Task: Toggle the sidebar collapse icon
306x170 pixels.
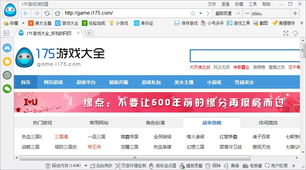Action: (x=6, y=33)
